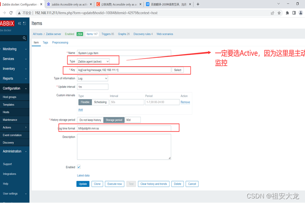This screenshot has width=305, height=203.
Task: Click Remove link in custom intervals
Action: pos(185,102)
